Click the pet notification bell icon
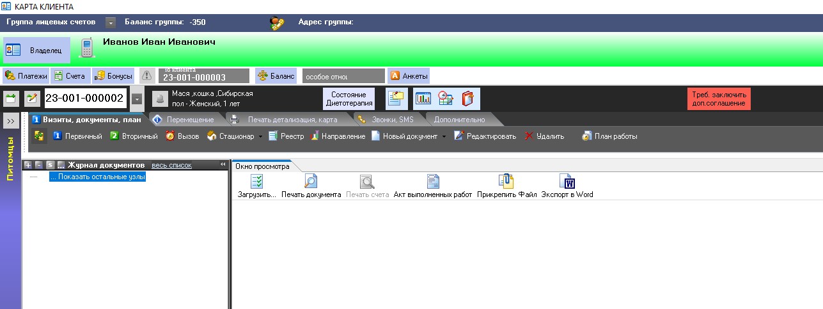Viewport: 823px width, 309px height. pos(159,99)
